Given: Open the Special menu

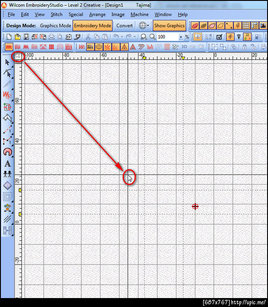Looking at the screenshot, I should point(76,14).
